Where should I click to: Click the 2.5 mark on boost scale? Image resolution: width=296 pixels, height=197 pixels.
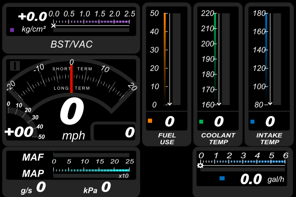tap(129, 14)
